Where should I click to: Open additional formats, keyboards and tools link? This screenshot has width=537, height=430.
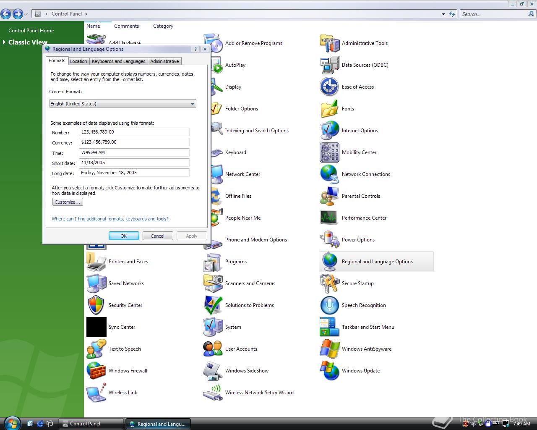[x=110, y=219]
